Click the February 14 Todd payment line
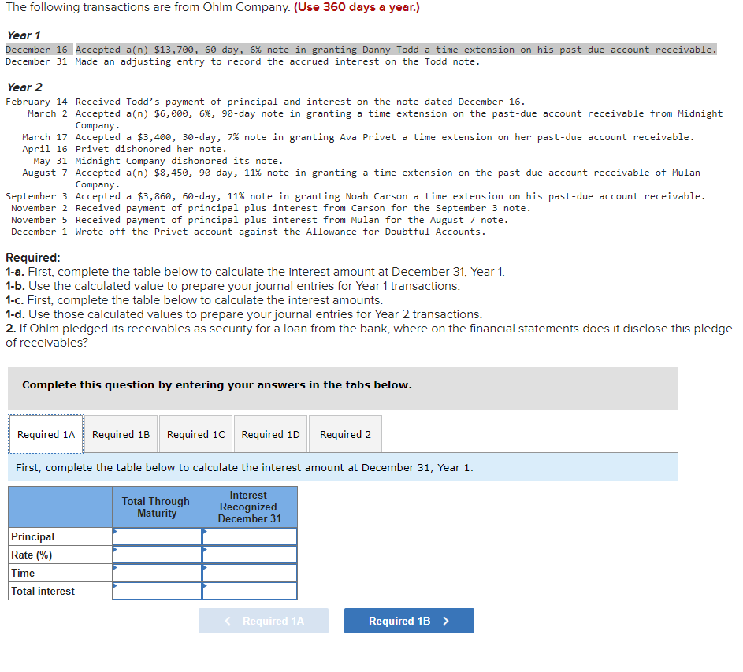The width and height of the screenshot is (743, 672). 266,102
